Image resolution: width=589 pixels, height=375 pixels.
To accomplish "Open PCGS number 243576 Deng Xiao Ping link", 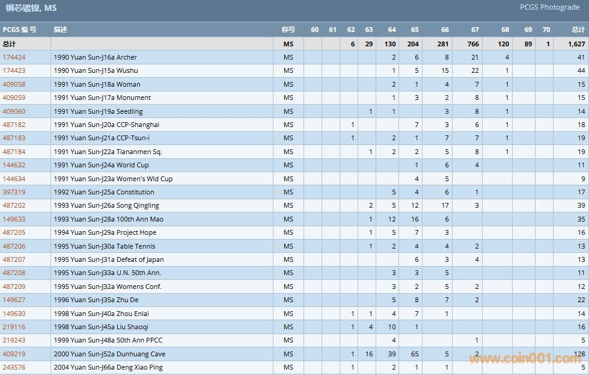I will tap(14, 367).
